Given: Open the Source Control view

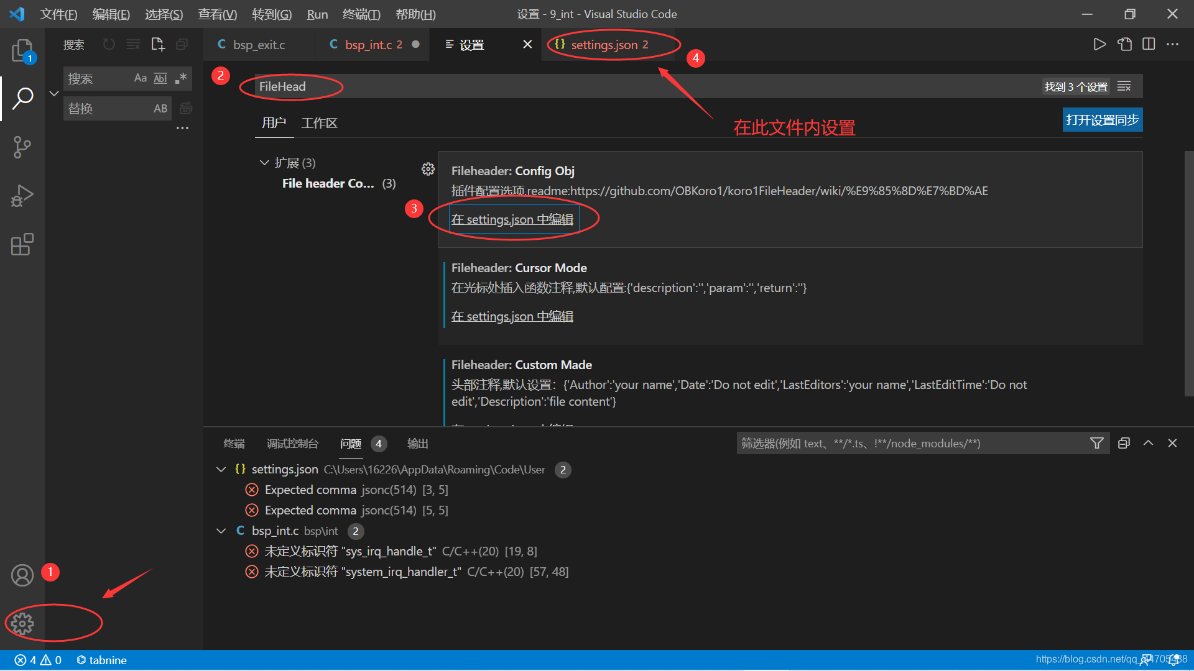Looking at the screenshot, I should coord(22,147).
